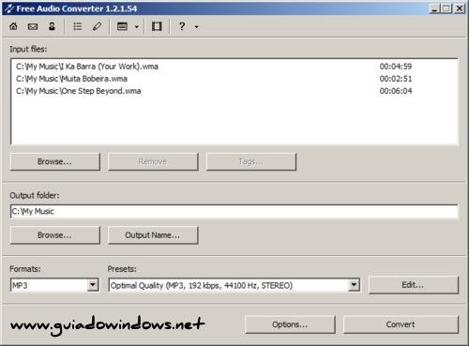469x346 pixels.
Task: Edit the selected preset
Action: (x=414, y=285)
